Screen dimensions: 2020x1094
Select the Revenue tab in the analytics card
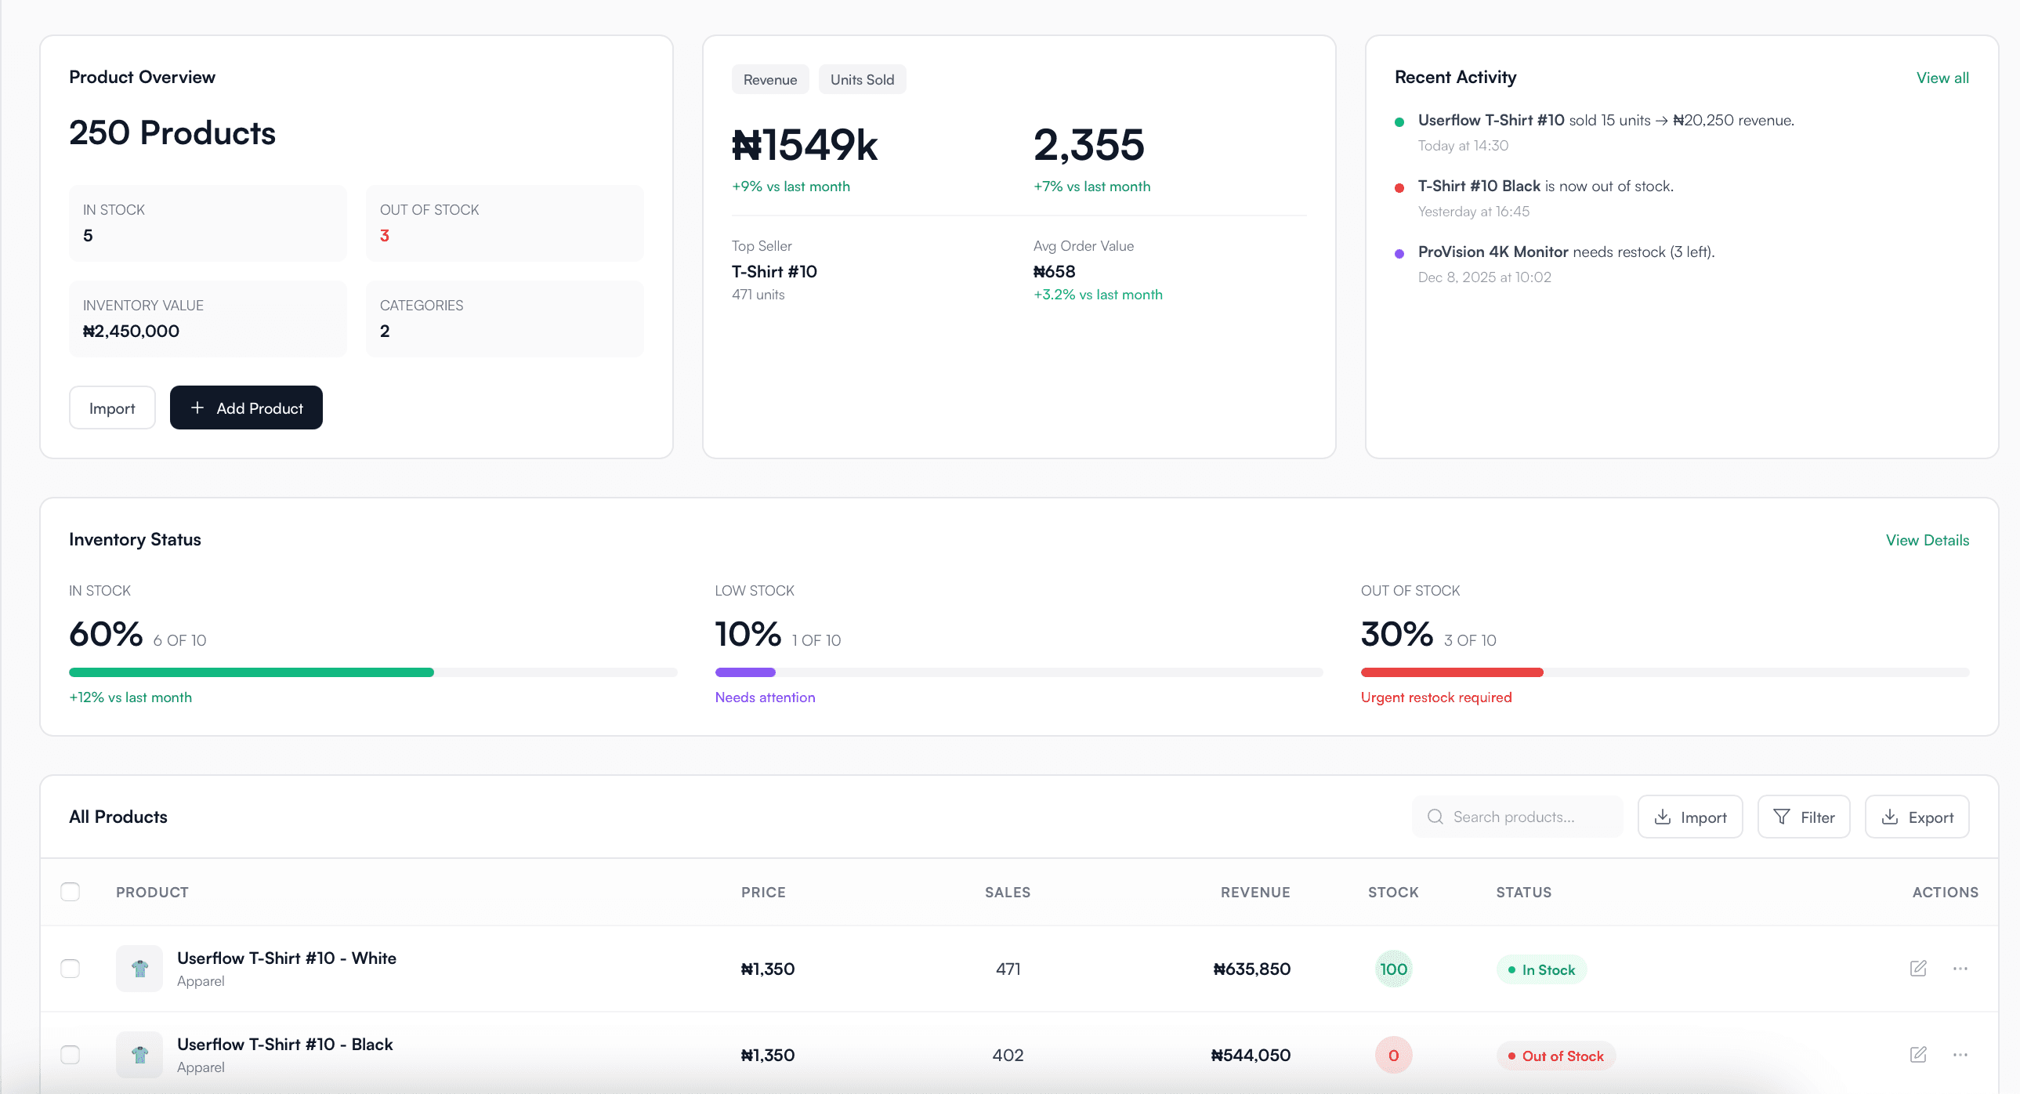pos(769,78)
